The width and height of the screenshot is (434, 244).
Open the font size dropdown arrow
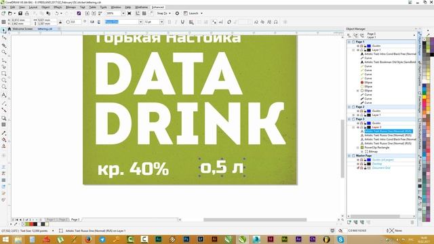[x=161, y=22]
